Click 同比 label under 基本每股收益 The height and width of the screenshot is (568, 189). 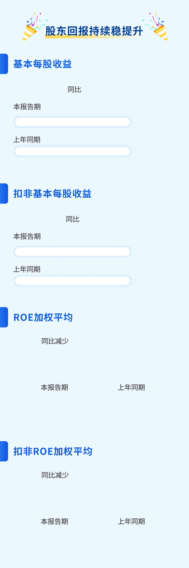click(x=74, y=90)
